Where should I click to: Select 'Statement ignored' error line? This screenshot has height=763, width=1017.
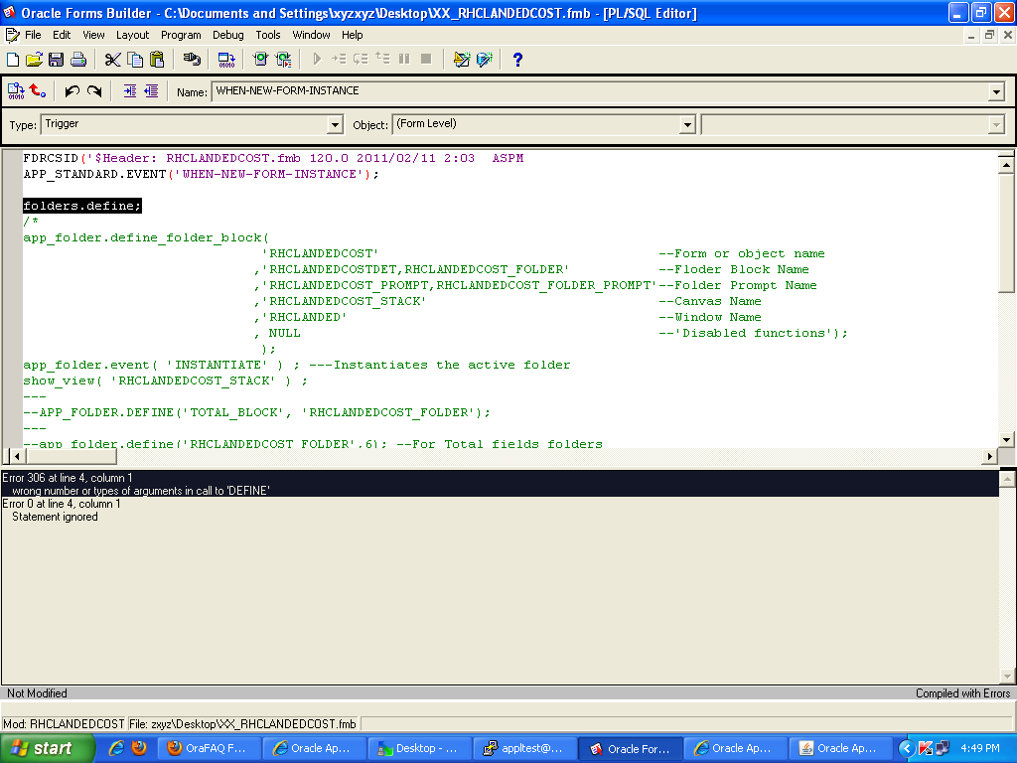click(x=56, y=517)
